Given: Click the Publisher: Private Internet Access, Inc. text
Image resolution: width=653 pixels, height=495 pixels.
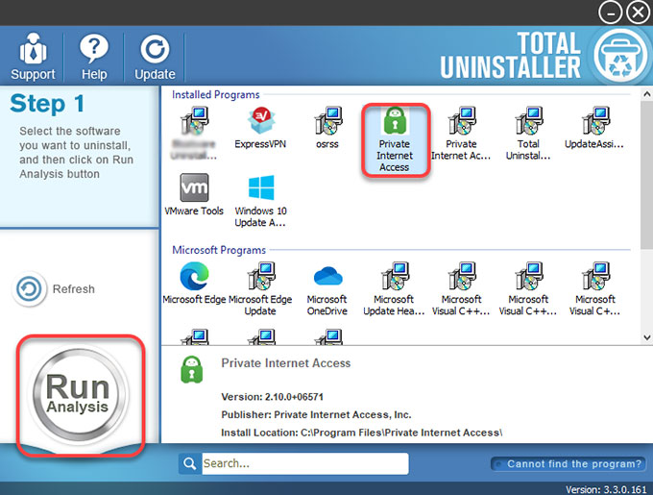Looking at the screenshot, I should [316, 414].
